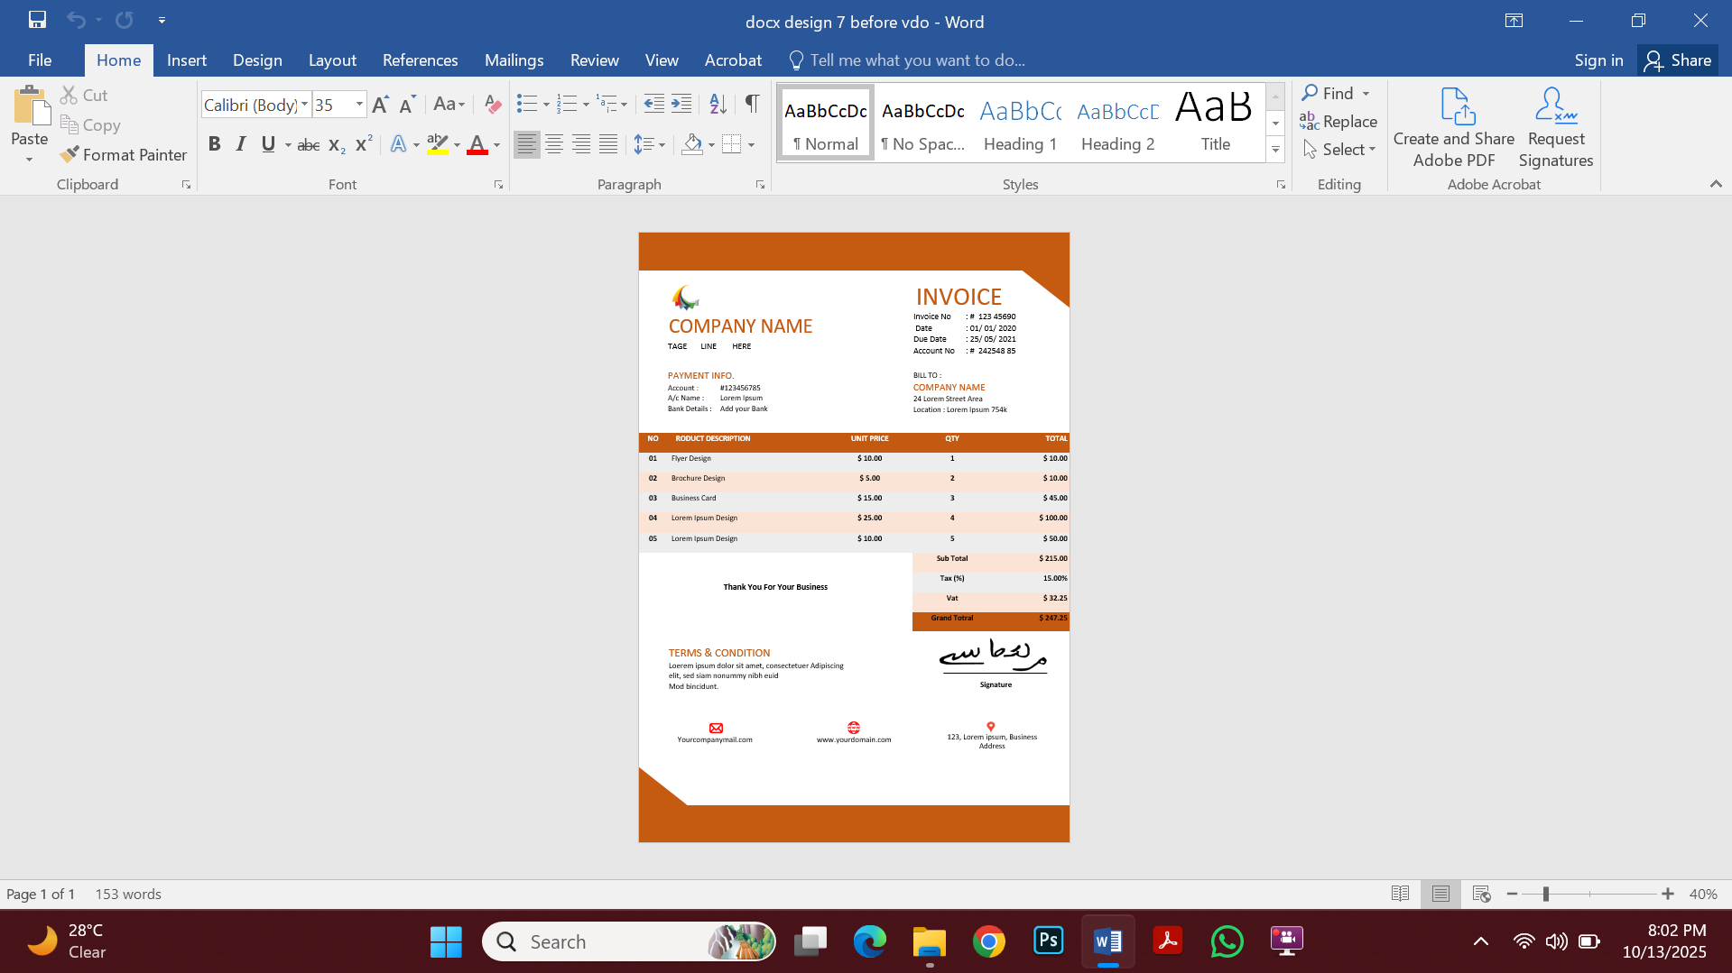Image resolution: width=1732 pixels, height=973 pixels.
Task: Open the Font Color swatch
Action: pyautogui.click(x=477, y=143)
